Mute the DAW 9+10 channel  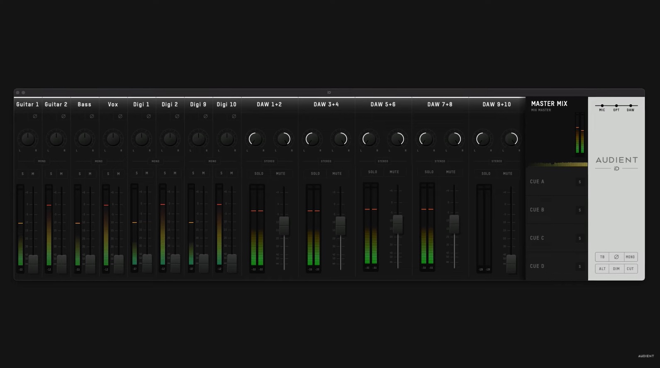coord(507,173)
